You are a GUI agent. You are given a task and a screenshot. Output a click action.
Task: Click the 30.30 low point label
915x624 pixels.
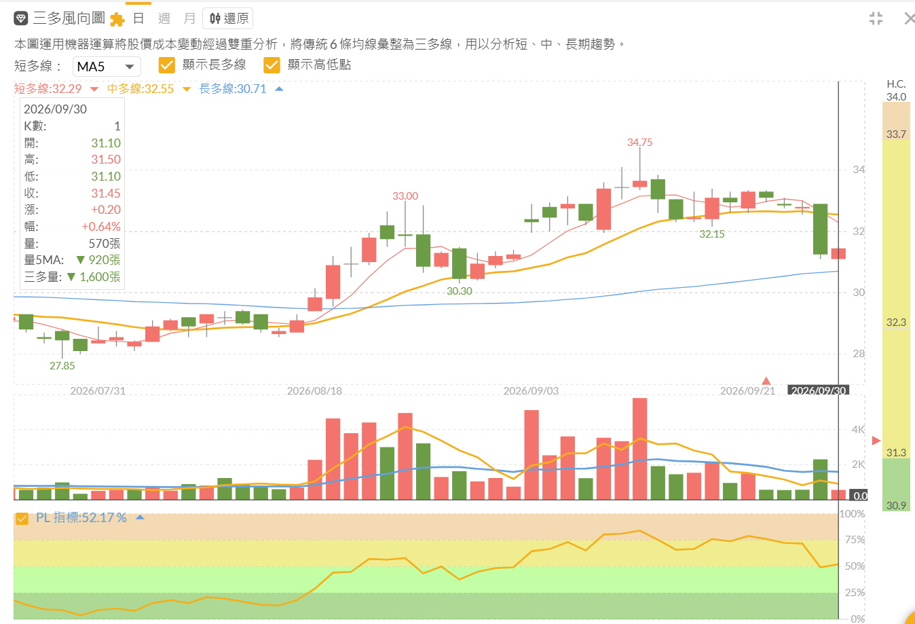point(460,291)
